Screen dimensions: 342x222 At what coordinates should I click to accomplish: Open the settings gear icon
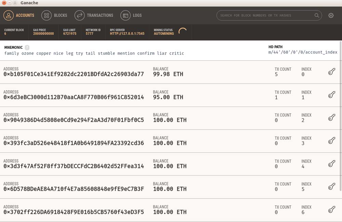coord(331,15)
